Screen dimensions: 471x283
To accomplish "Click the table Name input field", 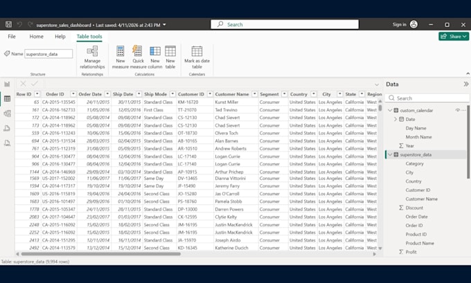I will click(x=48, y=54).
